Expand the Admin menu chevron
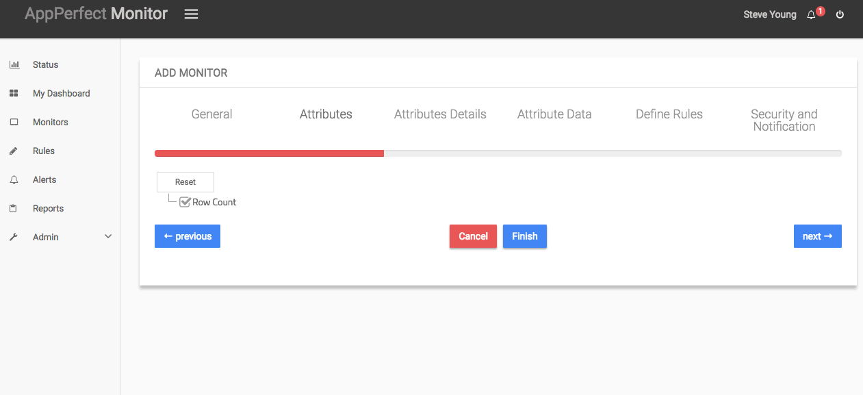This screenshot has height=395, width=863. point(107,237)
